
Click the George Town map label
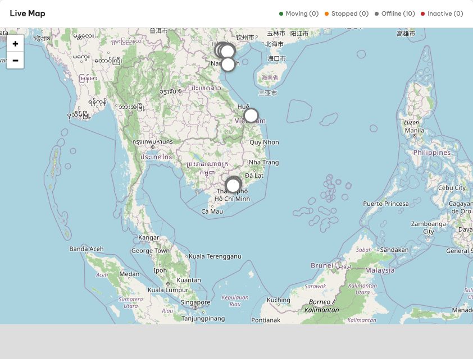151,251
